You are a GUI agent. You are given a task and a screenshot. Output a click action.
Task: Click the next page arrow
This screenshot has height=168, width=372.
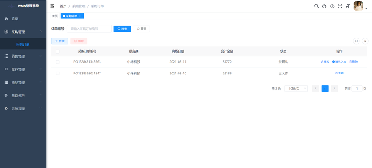(x=334, y=88)
